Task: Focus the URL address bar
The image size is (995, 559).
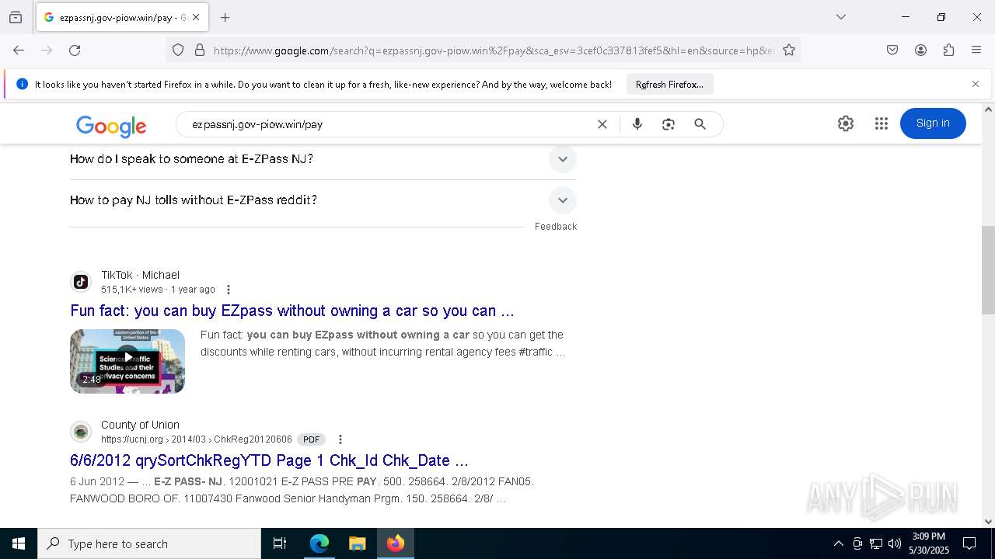Action: (x=494, y=50)
